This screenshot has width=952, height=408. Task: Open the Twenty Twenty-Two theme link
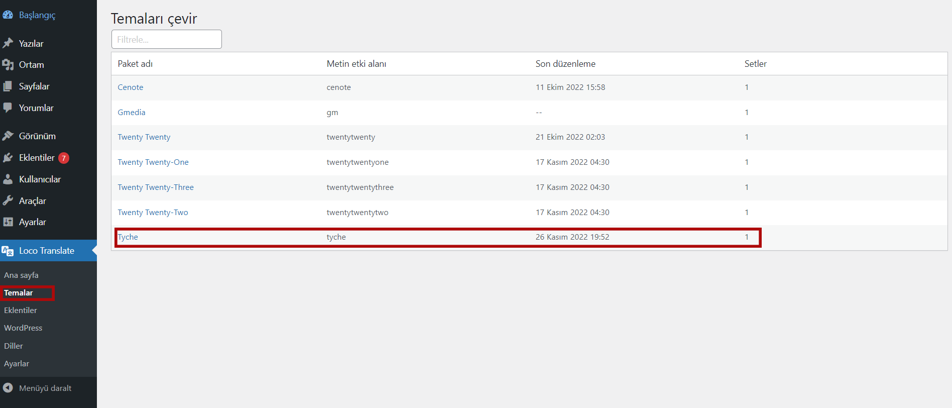pos(153,213)
